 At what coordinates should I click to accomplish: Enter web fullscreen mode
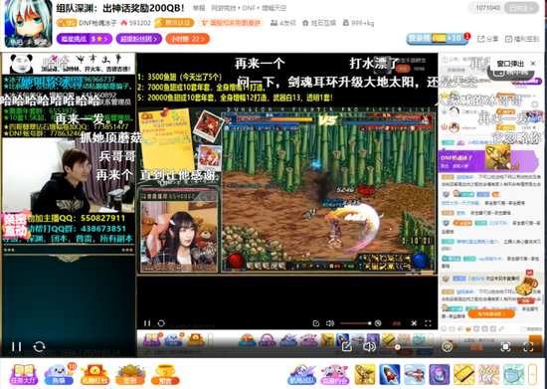tap(505, 347)
